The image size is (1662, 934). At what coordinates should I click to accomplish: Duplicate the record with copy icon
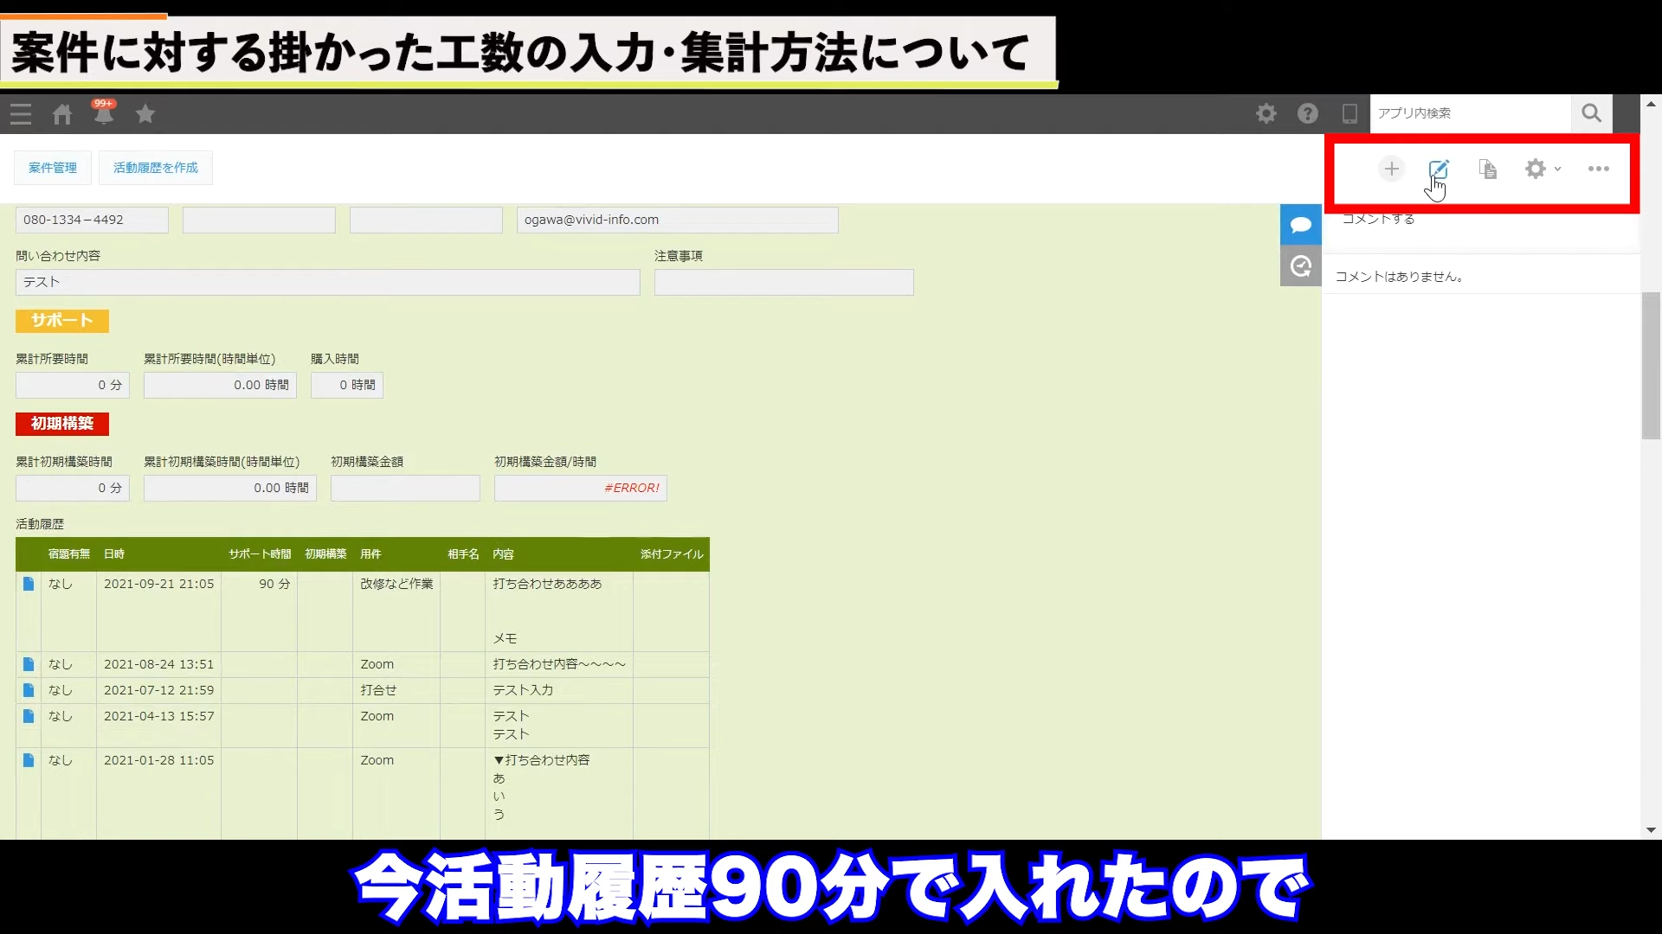[1487, 169]
